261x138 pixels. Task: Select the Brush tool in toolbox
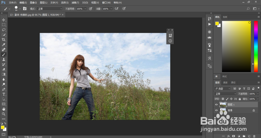pos(3,54)
